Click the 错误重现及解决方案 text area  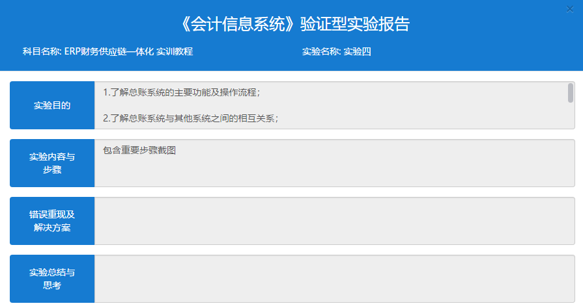335,221
